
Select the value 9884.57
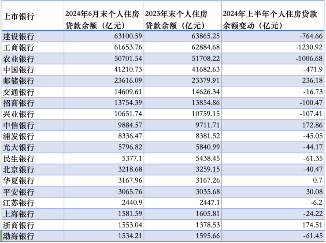[130, 125]
